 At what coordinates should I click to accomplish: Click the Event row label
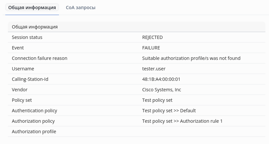[18, 48]
